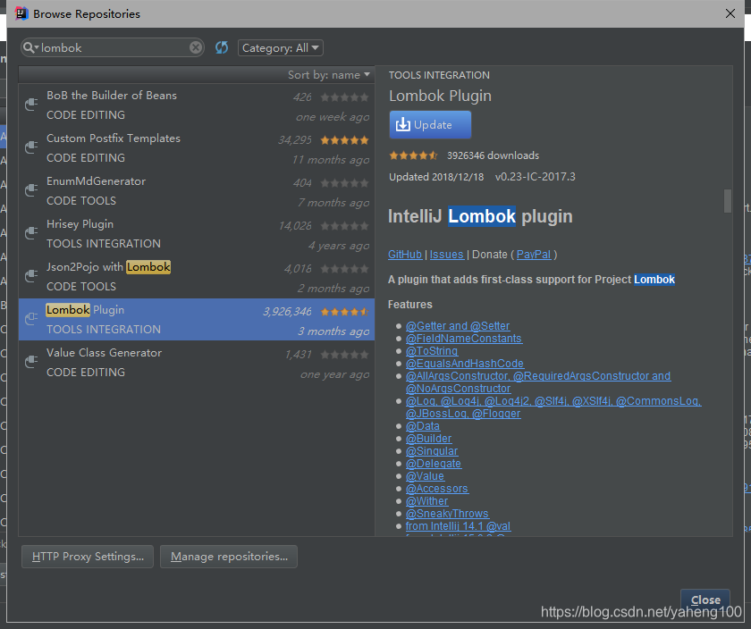751x629 pixels.
Task: Click the v0.23-IC-2017.3 version text
Action: [535, 177]
